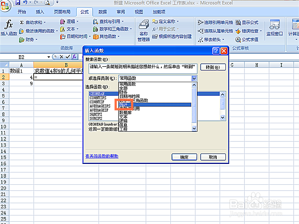The height and width of the screenshot is (224, 299).
Task: Expand the Undo history dropdown arrow
Action: (30, 2)
